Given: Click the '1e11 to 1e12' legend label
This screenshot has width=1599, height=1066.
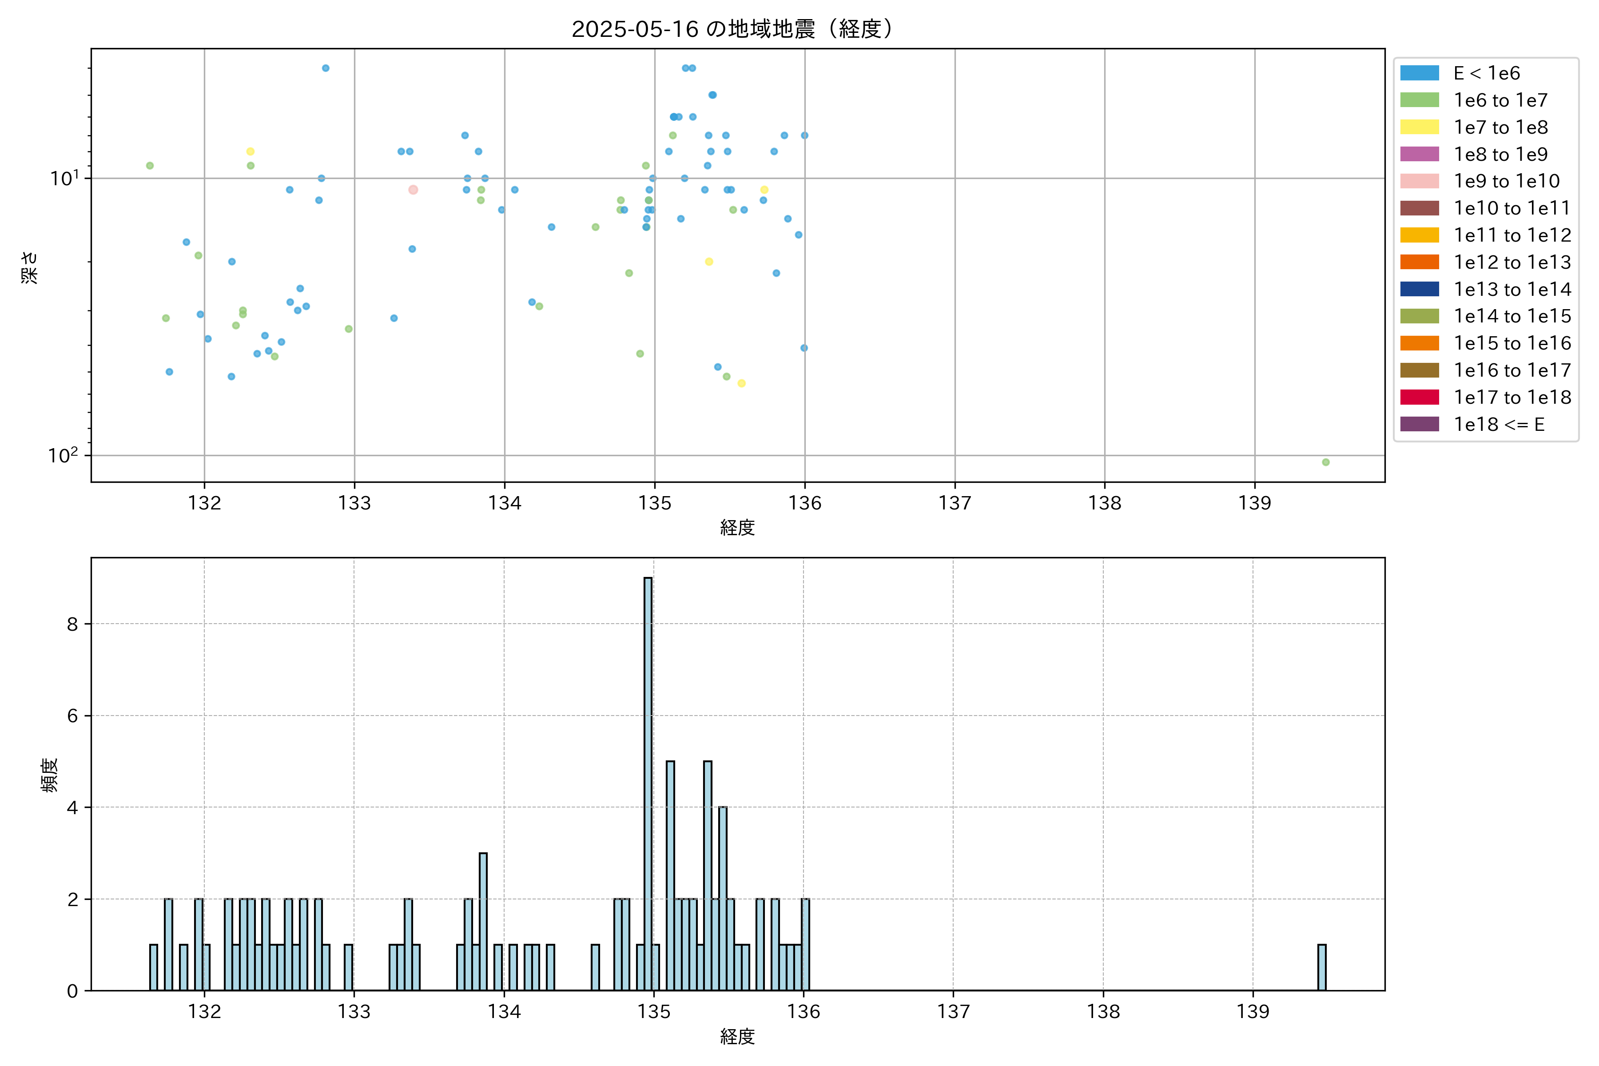Looking at the screenshot, I should click(x=1512, y=235).
